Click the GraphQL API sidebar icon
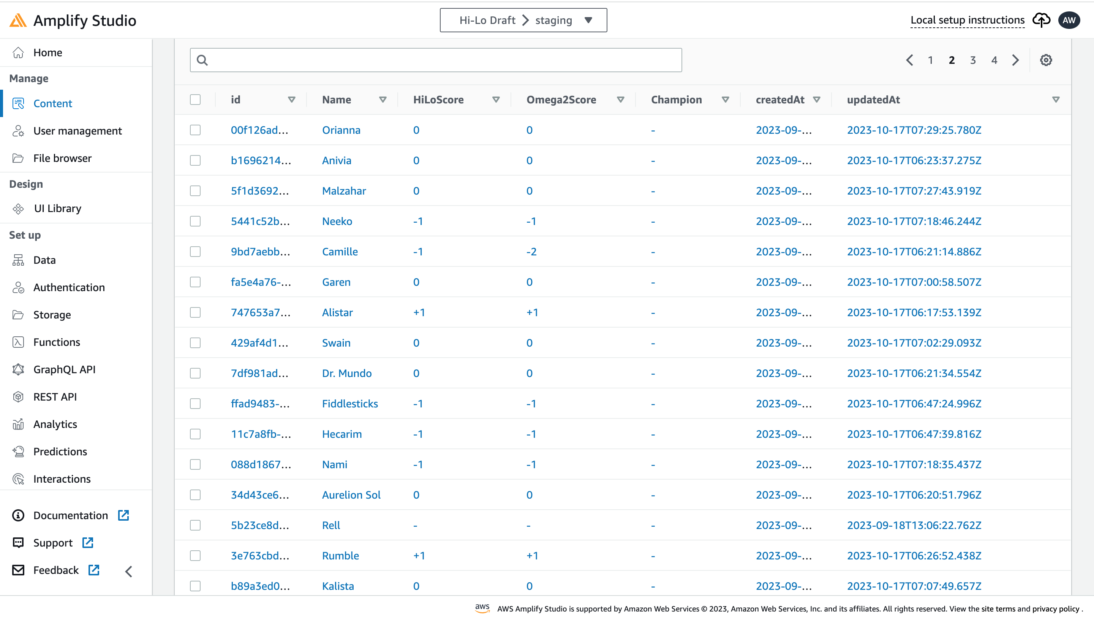Image resolution: width=1094 pixels, height=621 pixels. [18, 369]
